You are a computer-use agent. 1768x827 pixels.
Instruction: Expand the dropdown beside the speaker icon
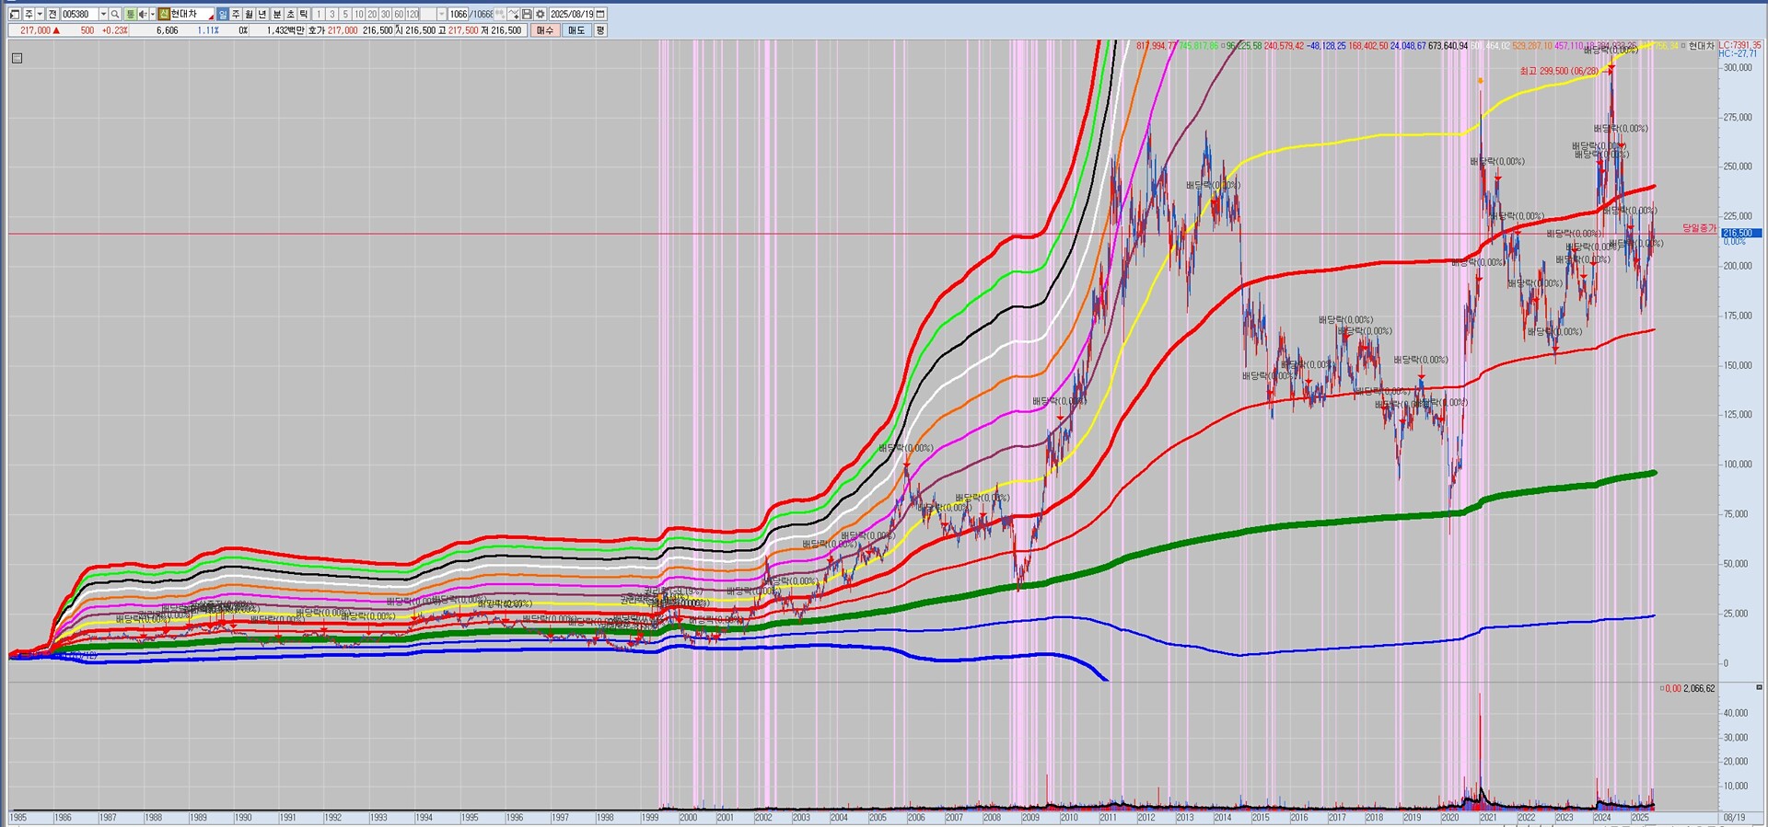(x=153, y=14)
